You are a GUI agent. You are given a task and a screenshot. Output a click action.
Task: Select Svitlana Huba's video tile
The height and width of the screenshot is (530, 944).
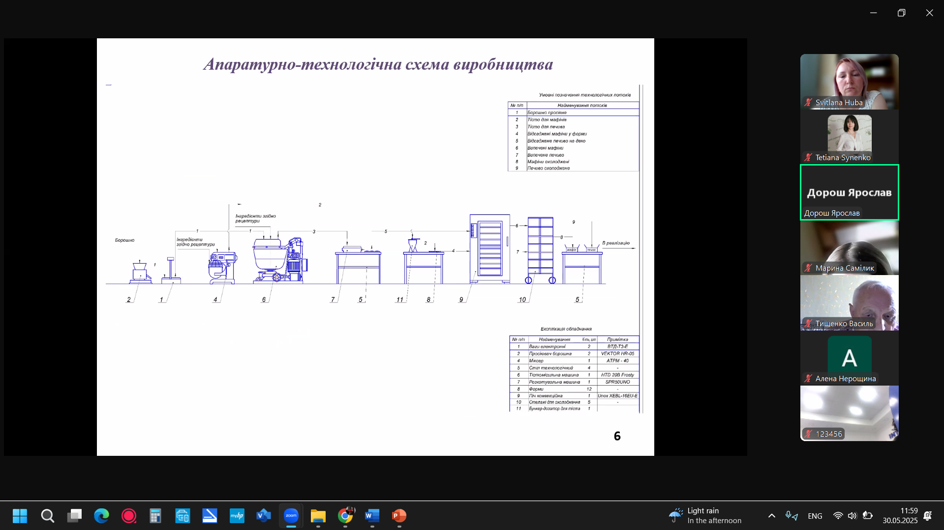pyautogui.click(x=849, y=82)
